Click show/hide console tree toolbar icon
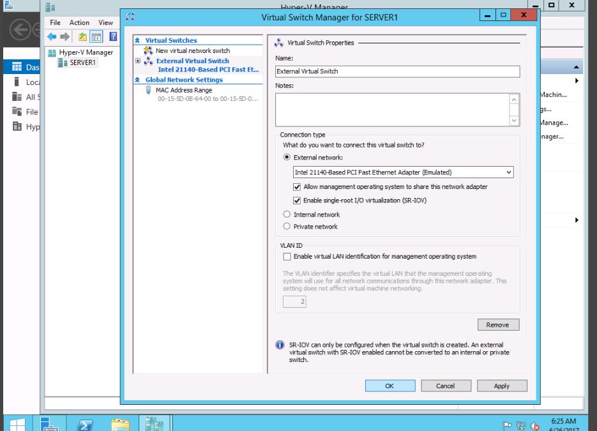The image size is (597, 431). (x=96, y=36)
